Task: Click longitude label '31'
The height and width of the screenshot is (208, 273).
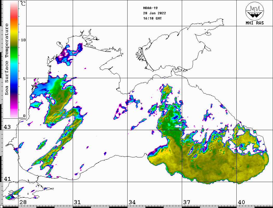Action: click(x=77, y=202)
